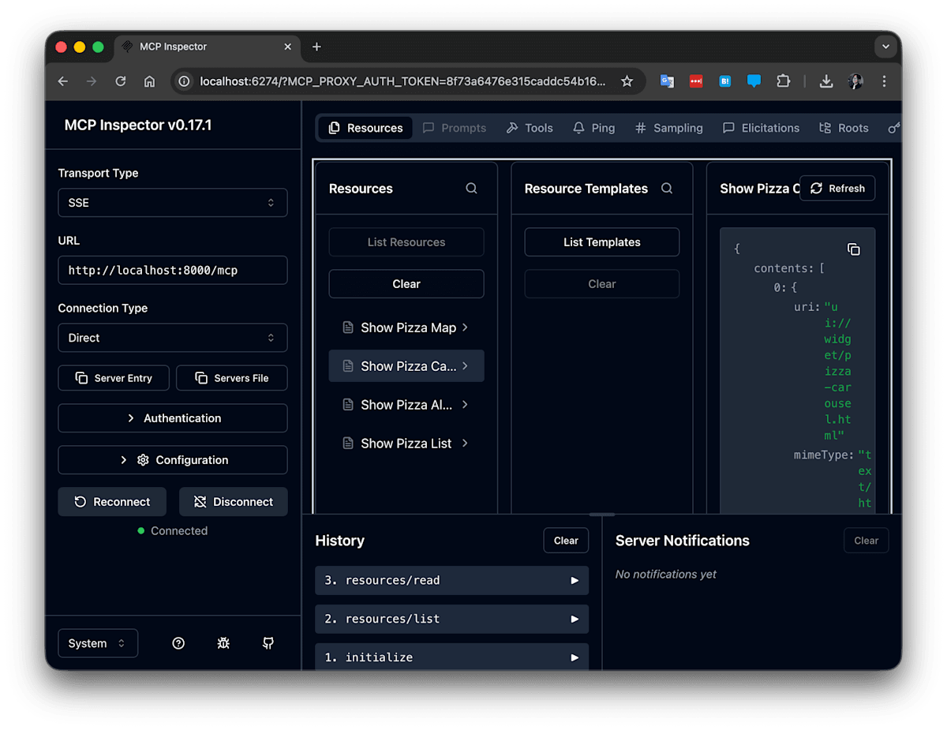Click the Server Entry button

tap(114, 378)
